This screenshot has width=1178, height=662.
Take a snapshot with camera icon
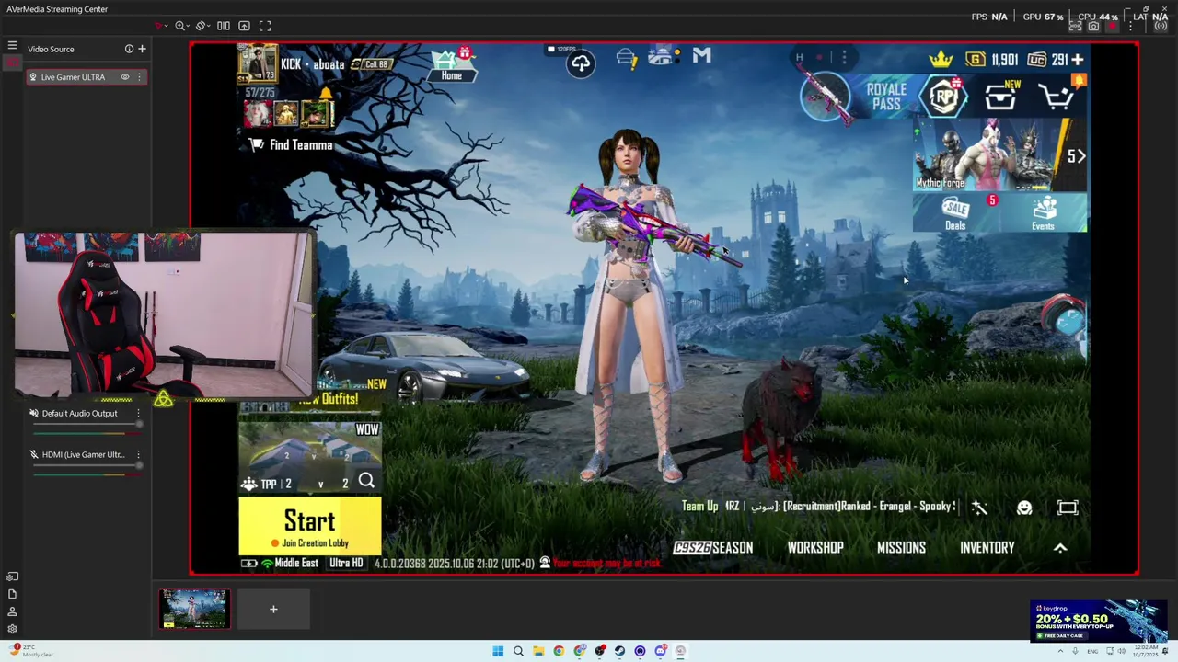click(1093, 27)
